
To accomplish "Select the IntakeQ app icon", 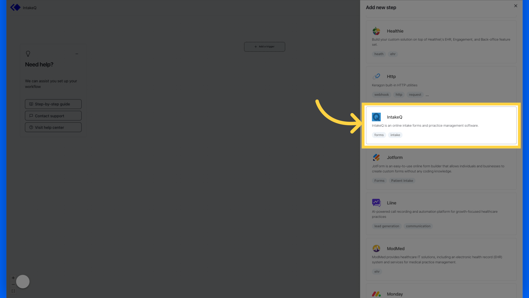I will pyautogui.click(x=376, y=117).
